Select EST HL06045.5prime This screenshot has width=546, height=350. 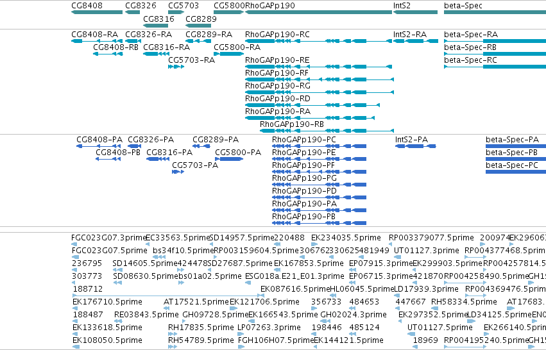pos(361,290)
